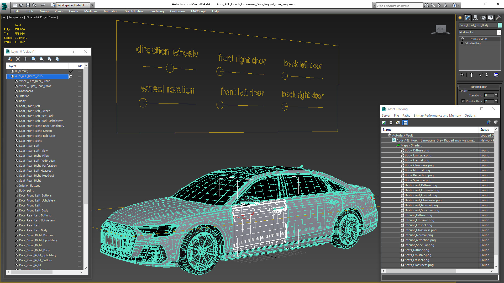This screenshot has height=283, width=504.
Task: Toggle Hide for Seat_Front_Left object
Action: [79, 106]
